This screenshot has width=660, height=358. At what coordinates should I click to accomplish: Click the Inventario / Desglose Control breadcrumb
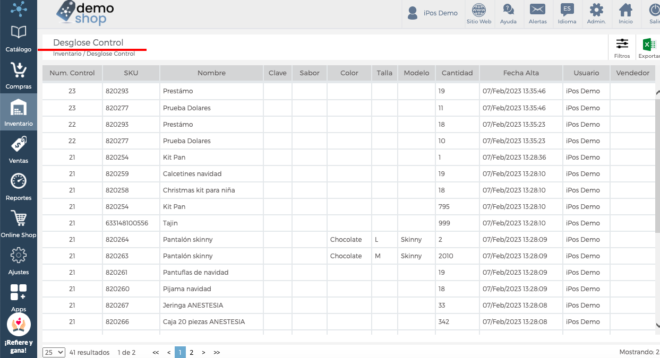[94, 54]
